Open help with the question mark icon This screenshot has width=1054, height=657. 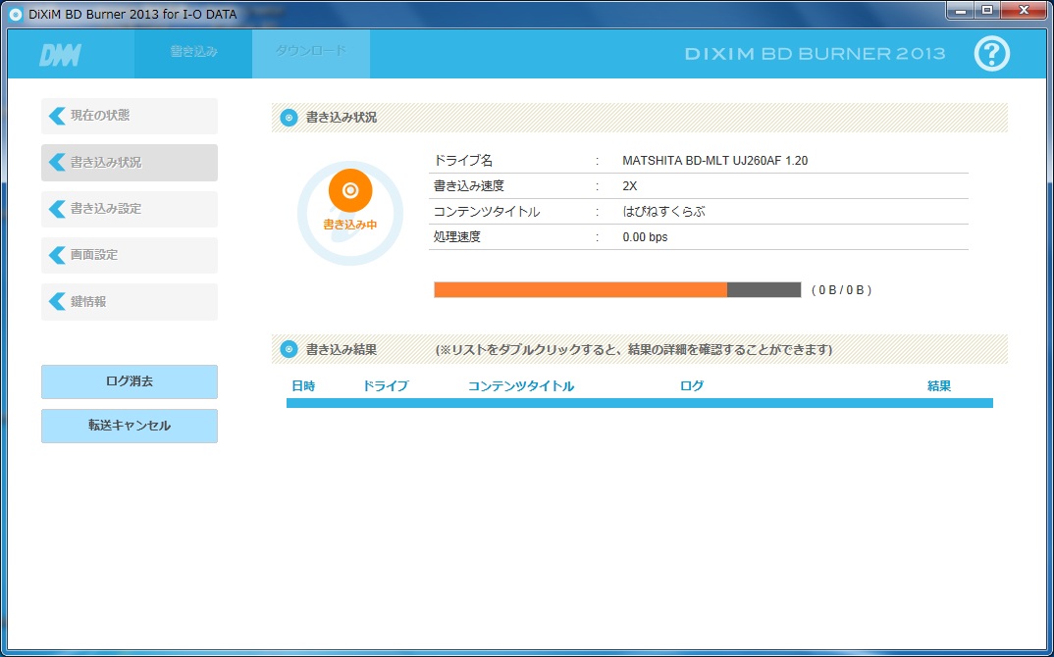click(x=991, y=54)
